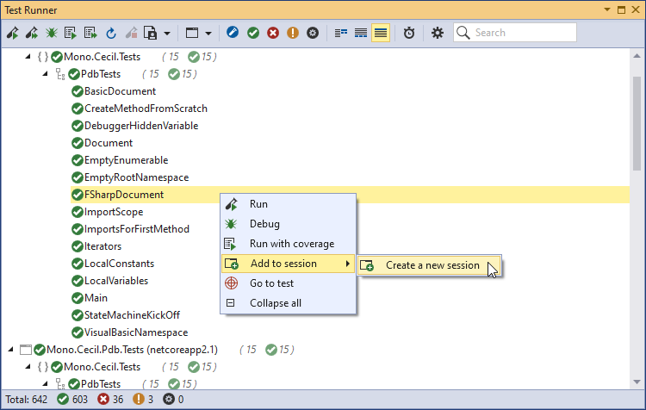Collapse the Mono.Cecil.Pdb.Tests (netcoreapp2.1) node
Screen dimensions: 646x410
[11, 350]
